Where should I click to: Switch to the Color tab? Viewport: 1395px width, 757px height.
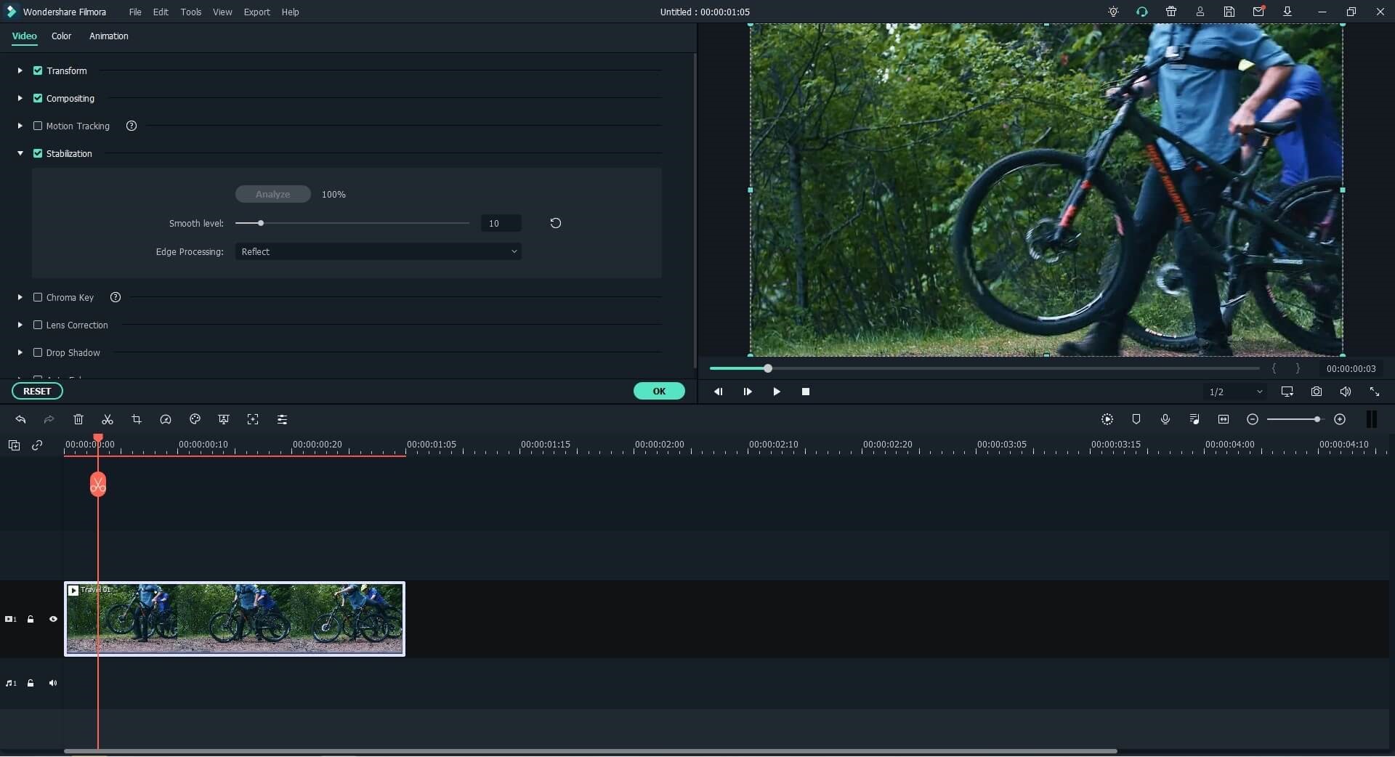61,36
